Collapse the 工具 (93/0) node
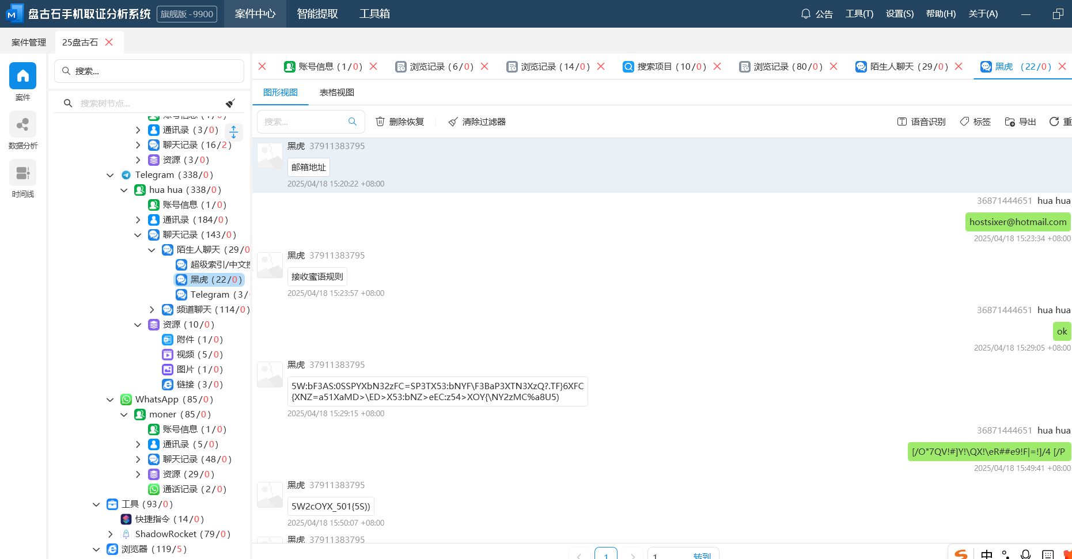1072x559 pixels. click(x=96, y=504)
